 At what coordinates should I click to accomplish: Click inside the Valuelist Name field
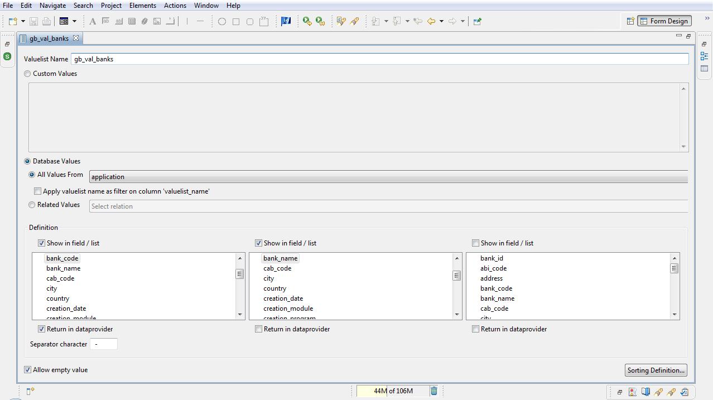pyautogui.click(x=223, y=58)
